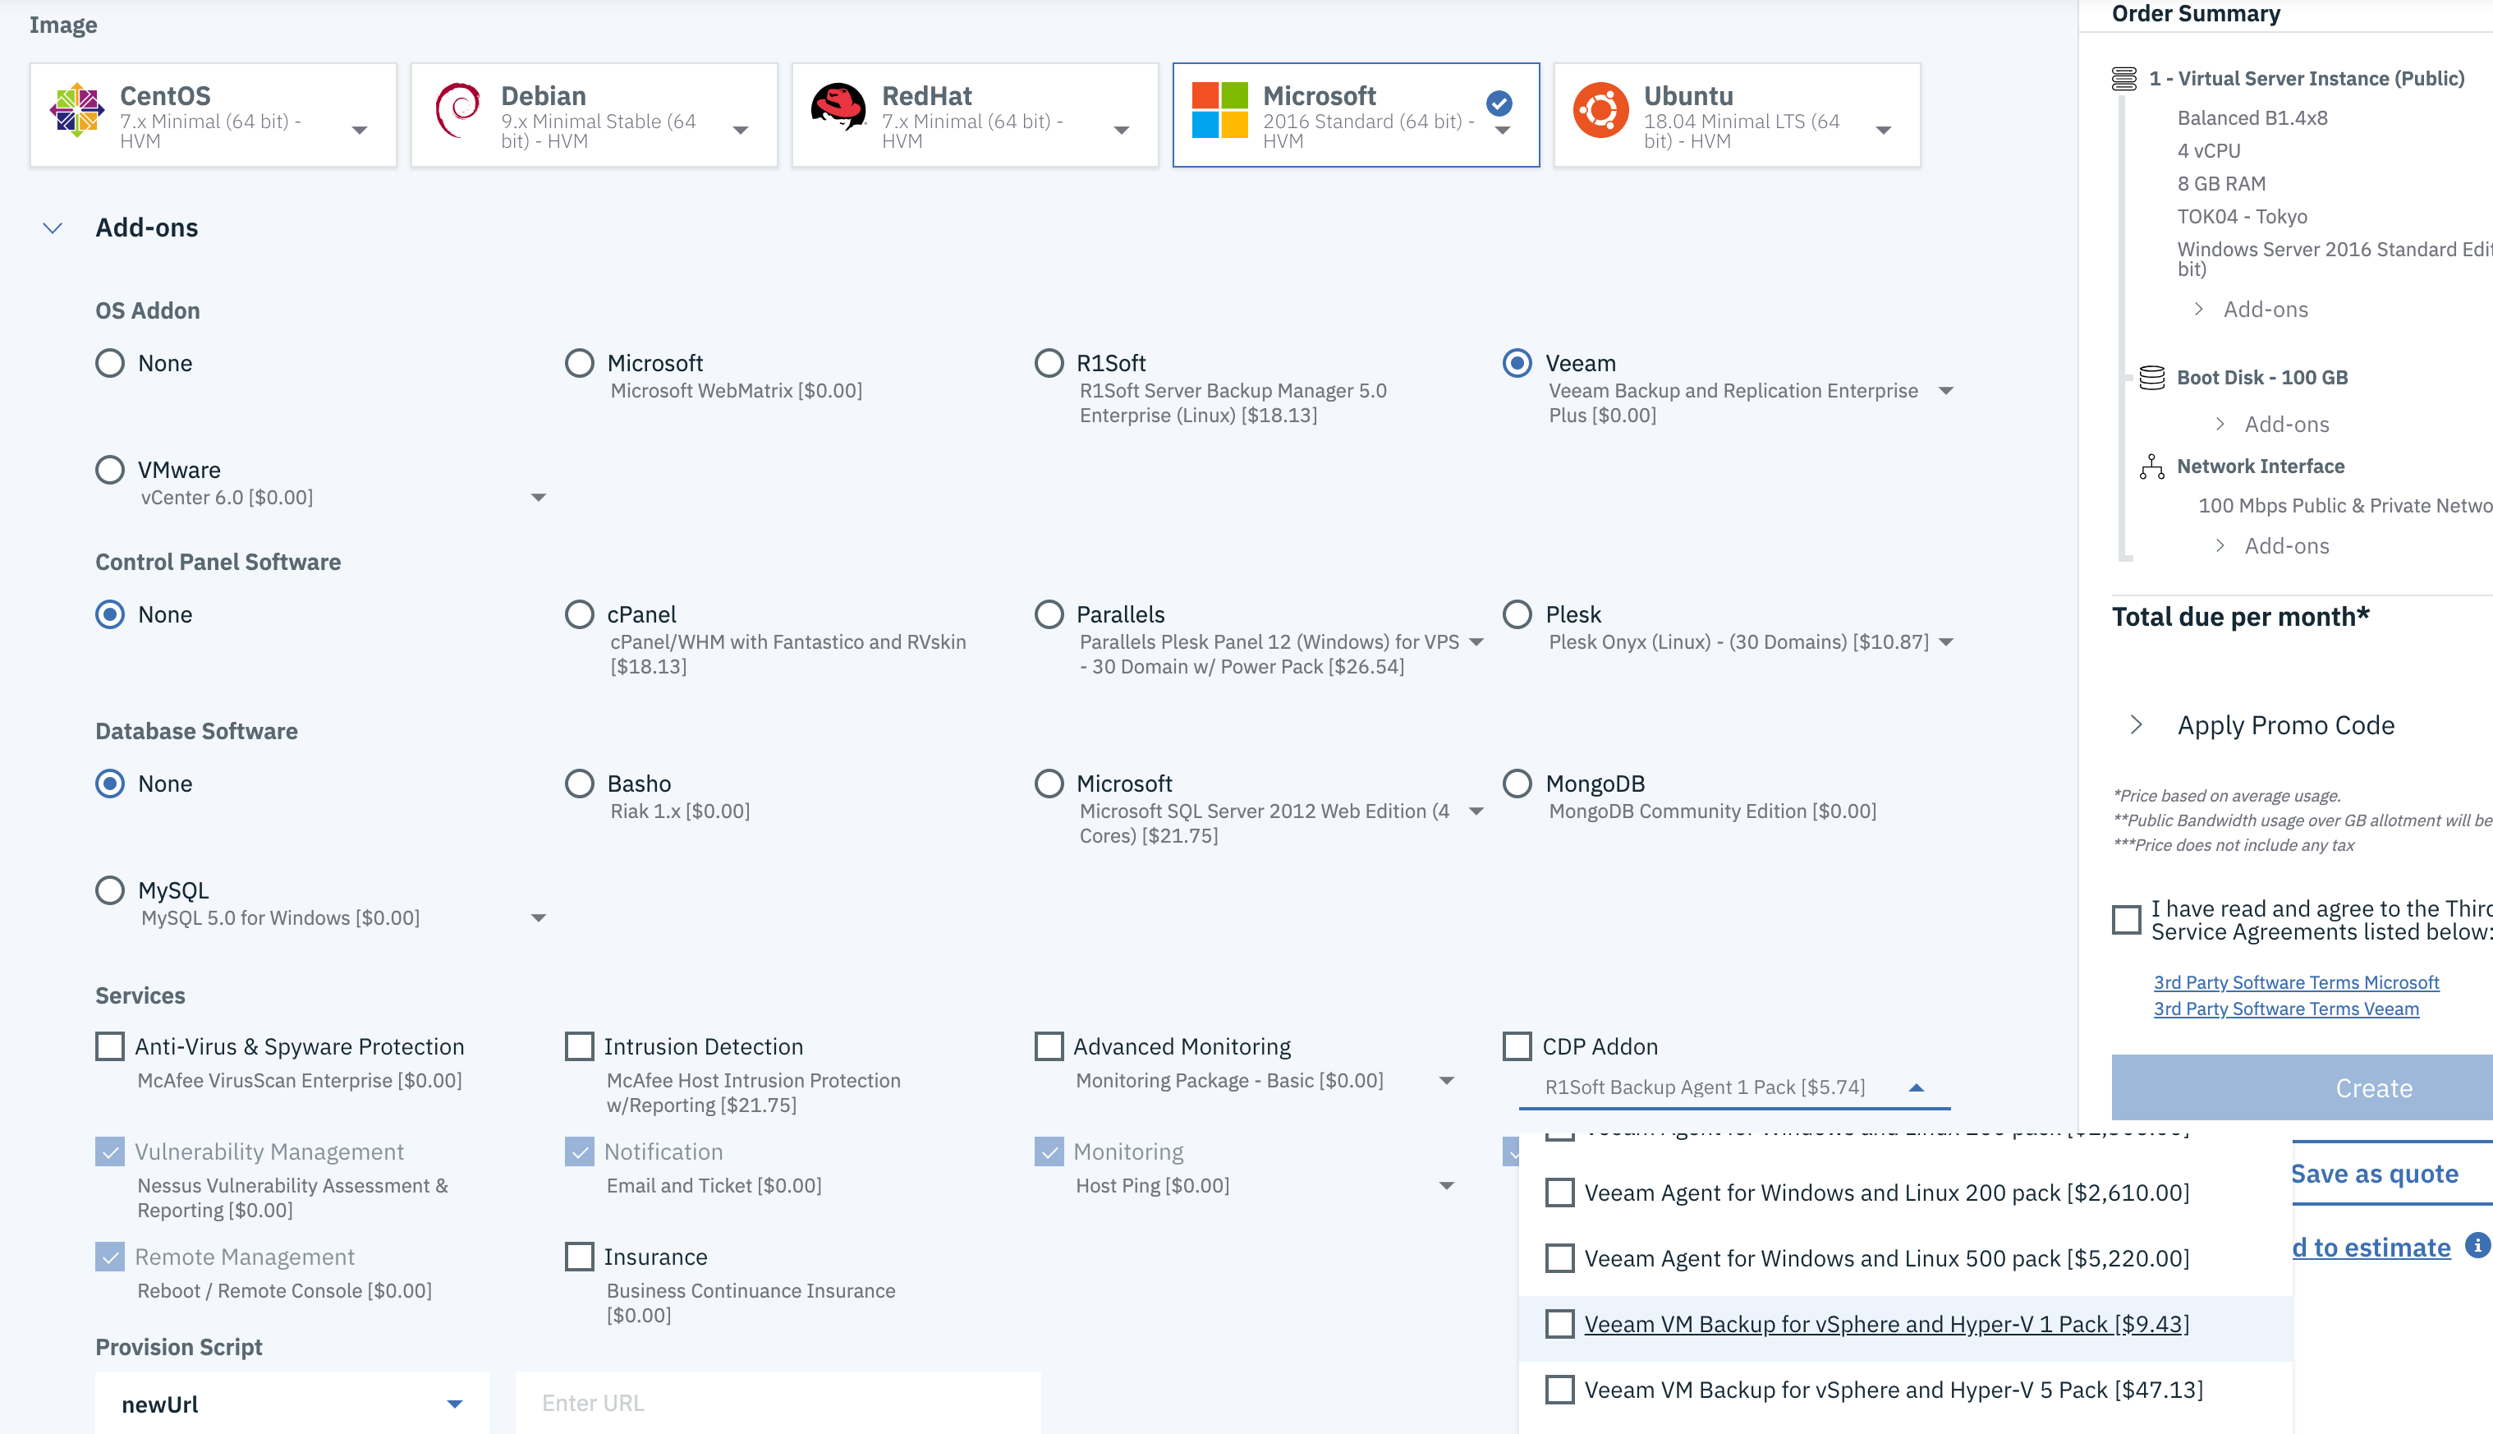Open the Advanced Monitoring package dropdown

pos(1448,1079)
